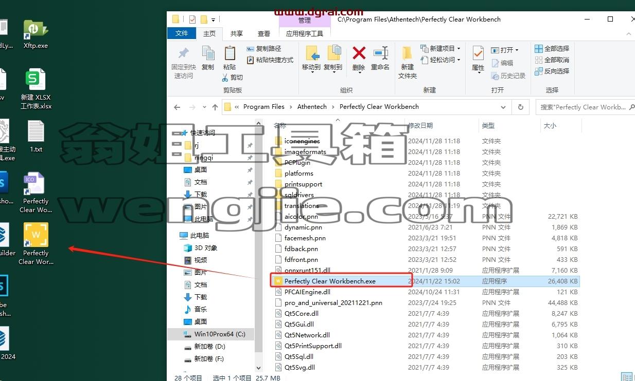The height and width of the screenshot is (381, 635).
Task: Open the 文件 menu tab
Action: pos(182,33)
